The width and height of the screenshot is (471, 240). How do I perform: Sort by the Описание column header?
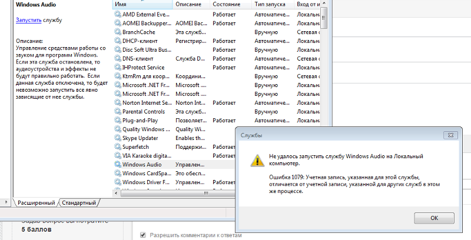pyautogui.click(x=191, y=4)
